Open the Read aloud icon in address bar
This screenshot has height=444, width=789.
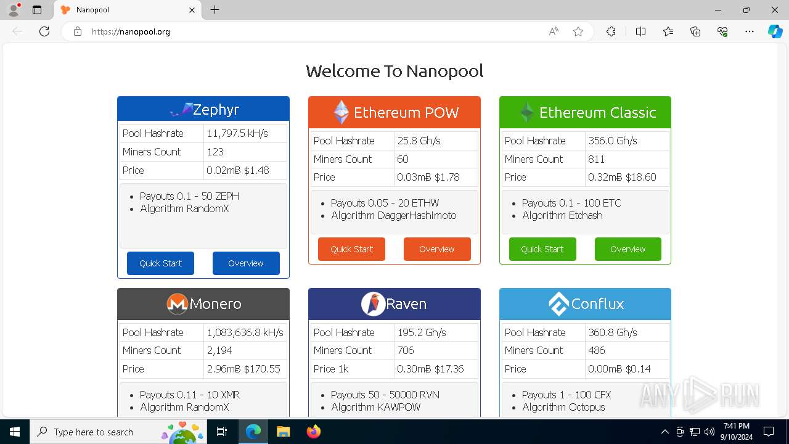tap(554, 31)
